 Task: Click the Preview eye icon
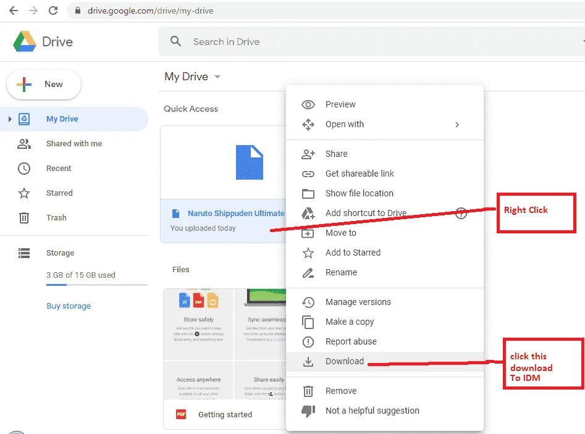308,105
